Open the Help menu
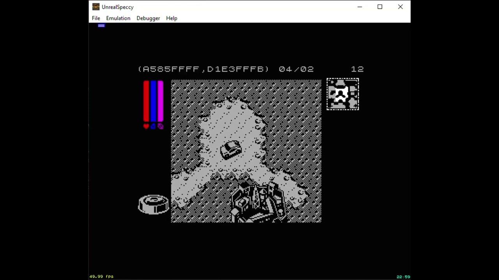Viewport: 499px width, 280px height. point(172,18)
